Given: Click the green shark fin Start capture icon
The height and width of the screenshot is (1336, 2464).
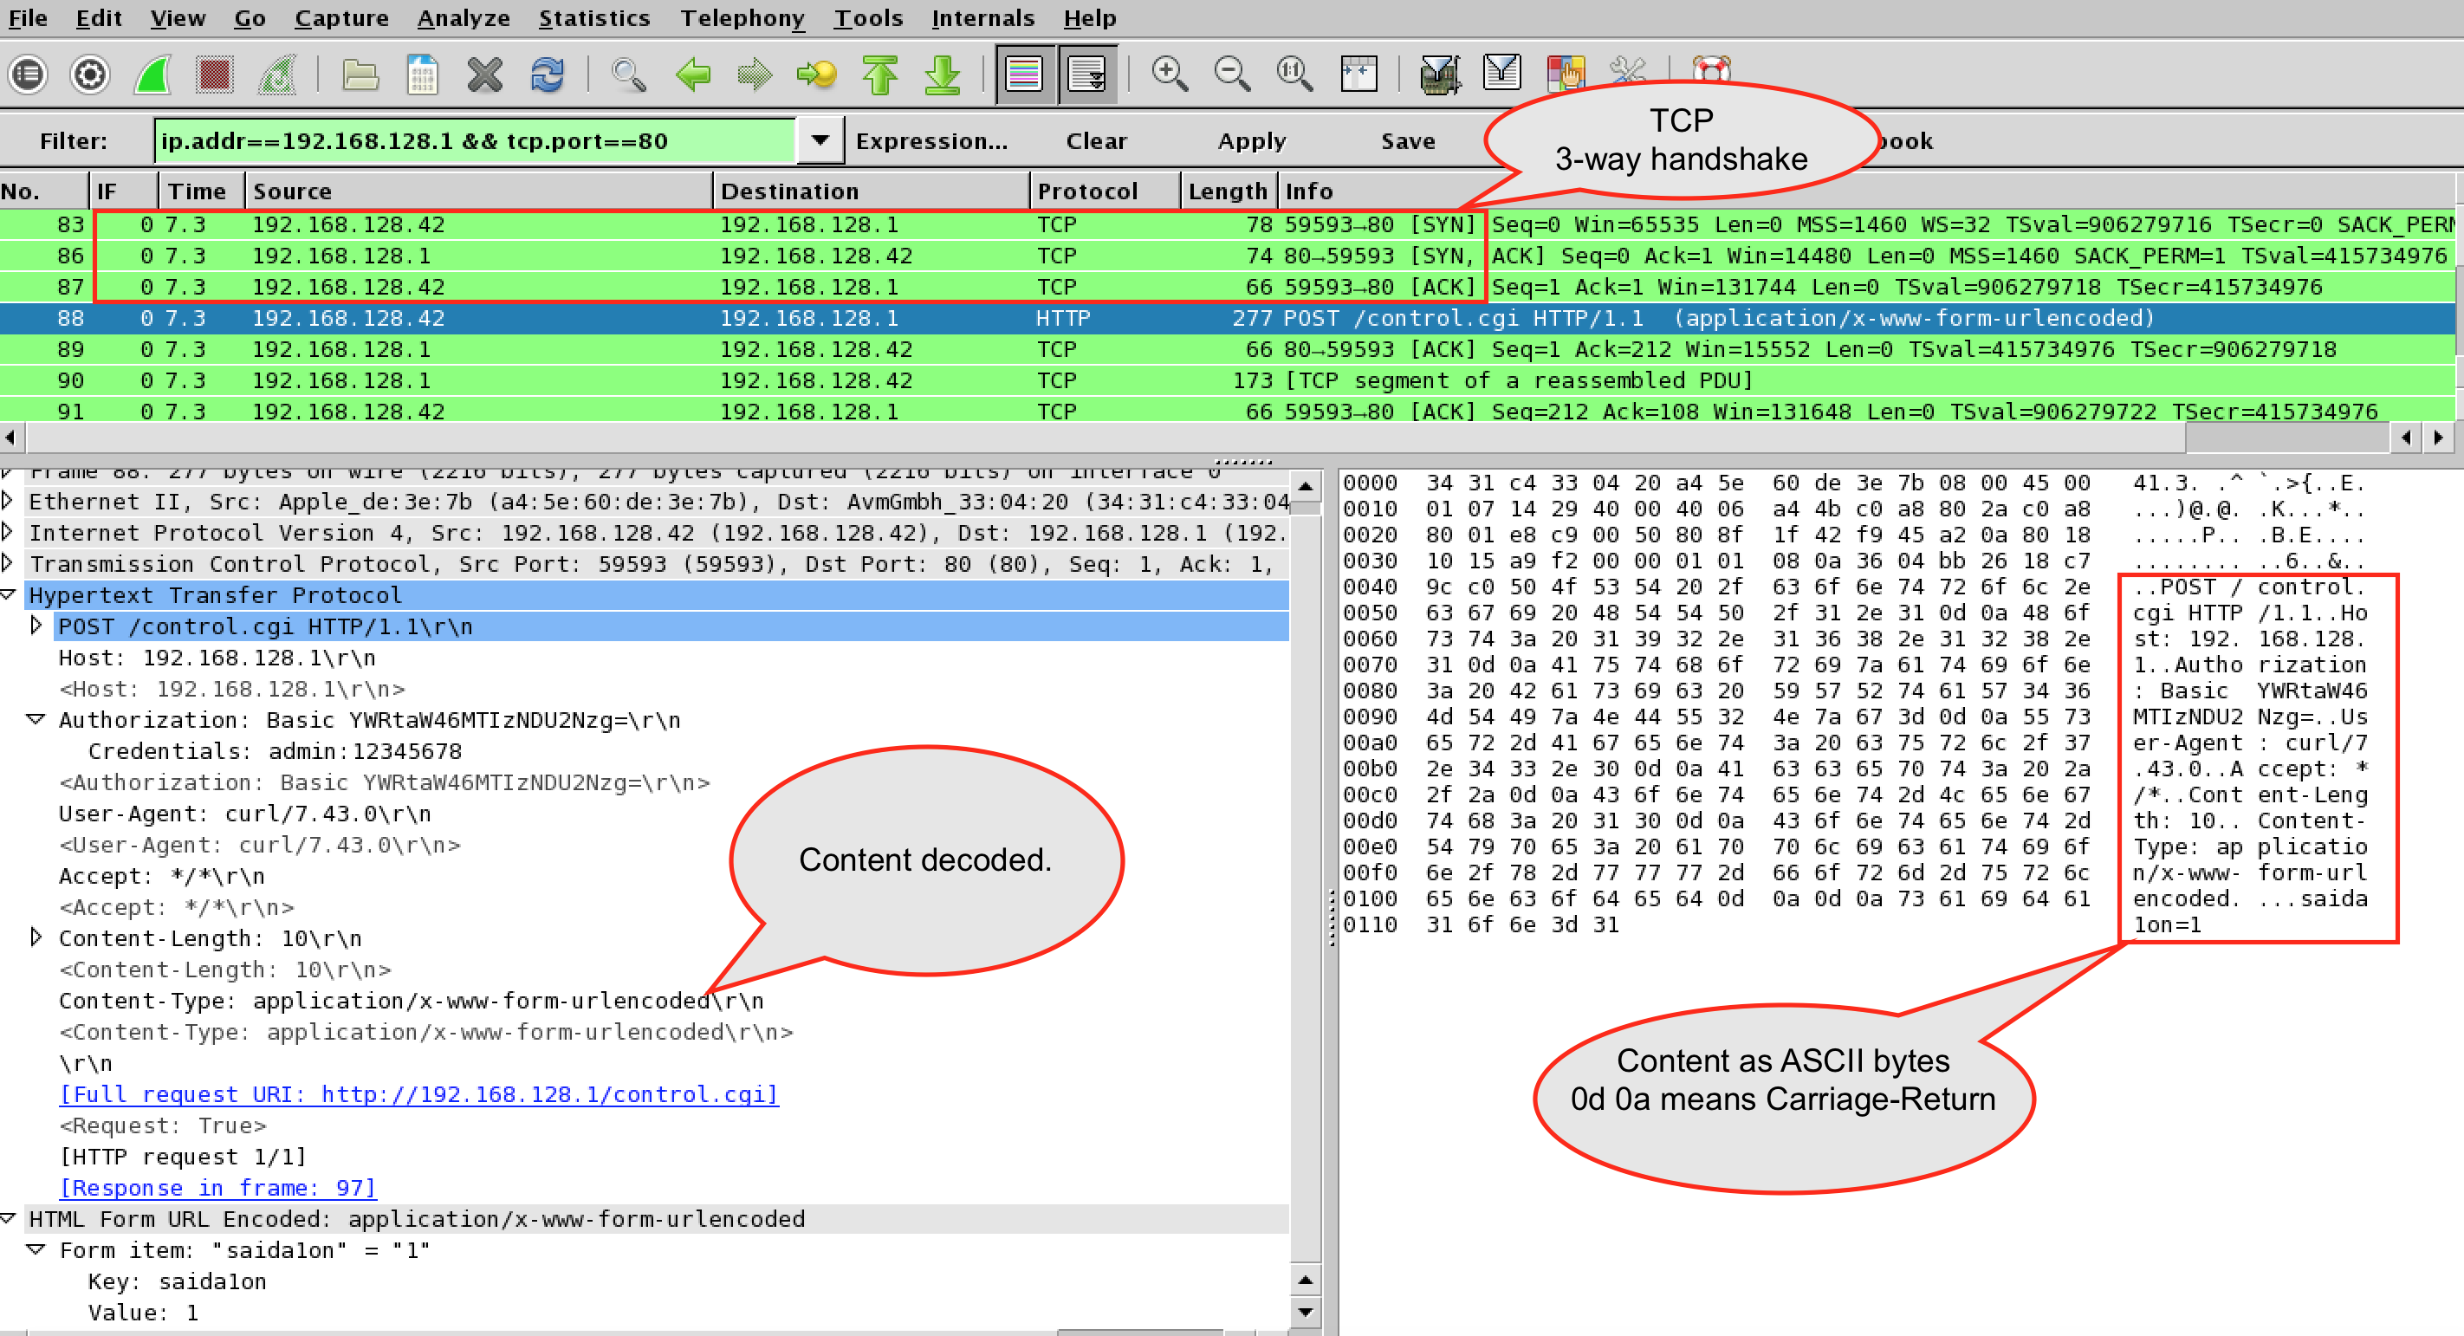Looking at the screenshot, I should click(x=153, y=75).
